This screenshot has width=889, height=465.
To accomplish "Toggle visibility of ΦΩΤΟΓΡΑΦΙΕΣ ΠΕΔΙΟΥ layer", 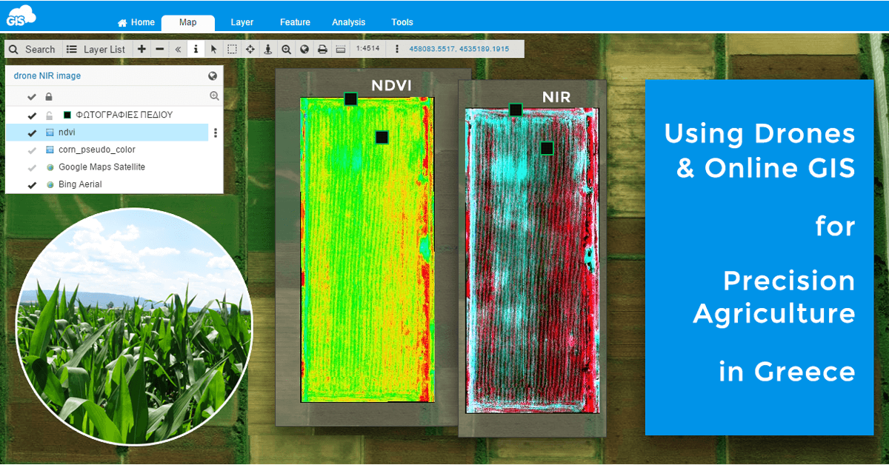I will coord(32,116).
